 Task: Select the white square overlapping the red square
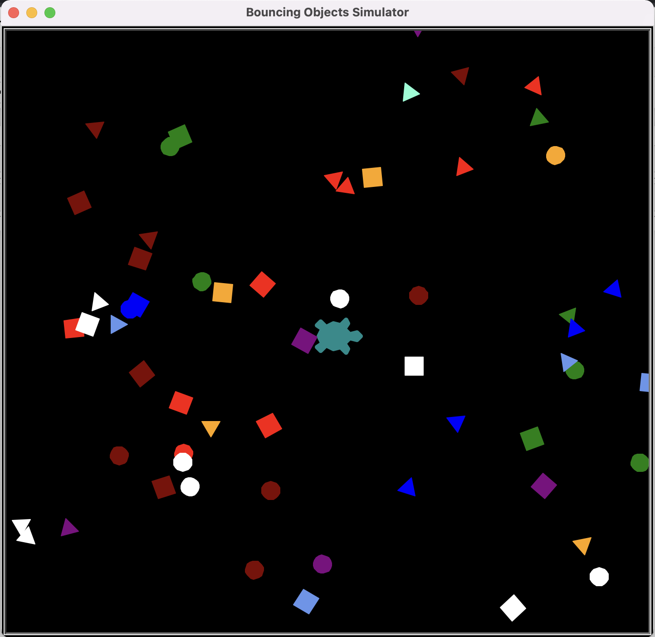88,324
